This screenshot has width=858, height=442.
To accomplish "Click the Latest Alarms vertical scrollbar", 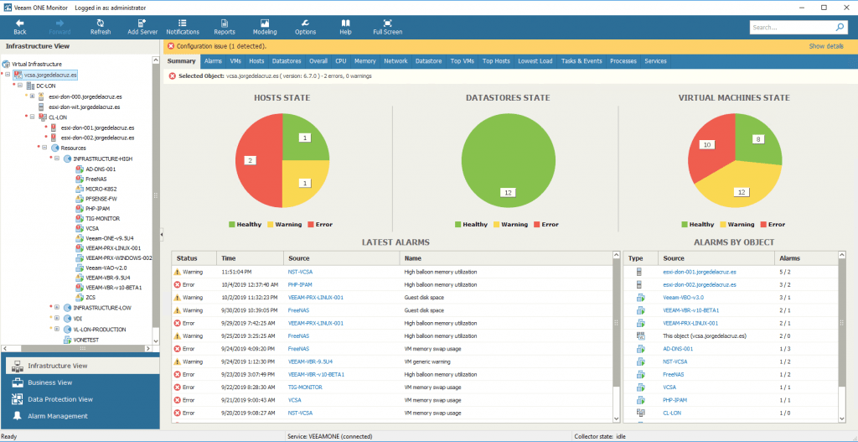I will click(616, 323).
